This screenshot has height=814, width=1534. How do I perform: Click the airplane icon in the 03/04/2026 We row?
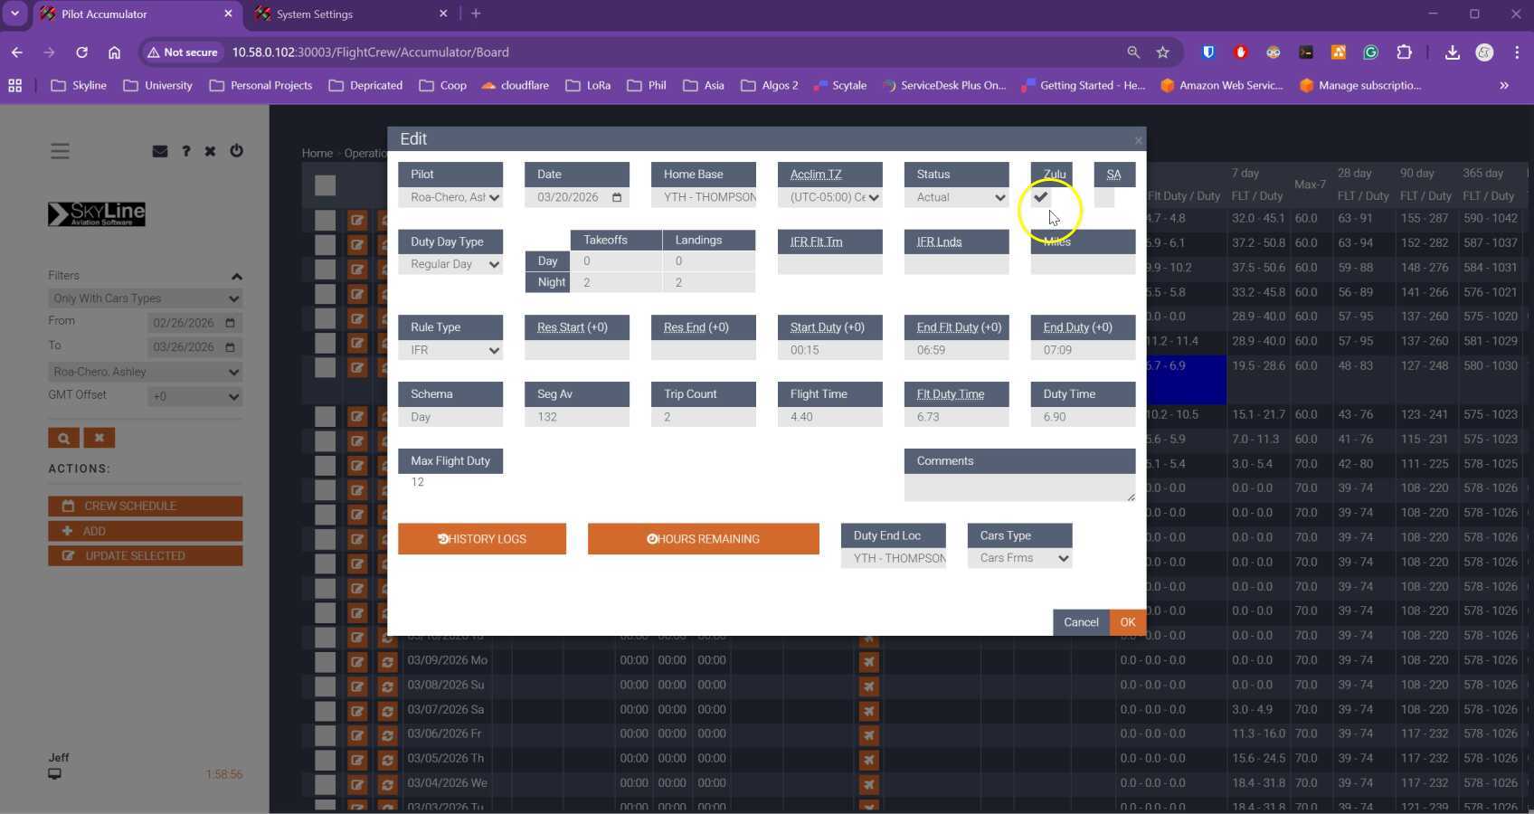point(868,783)
